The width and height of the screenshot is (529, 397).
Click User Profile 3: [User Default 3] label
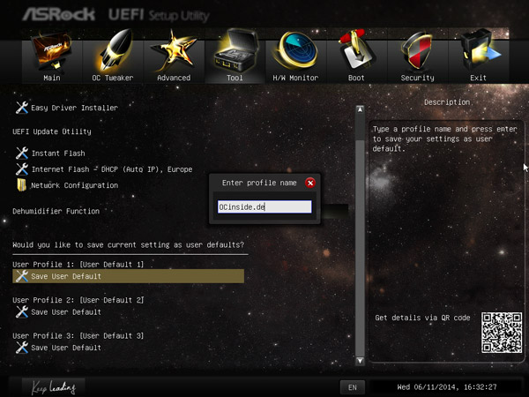click(78, 336)
